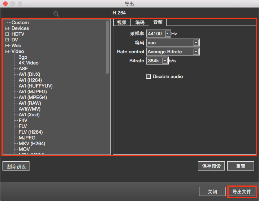Click the 重置 button
This screenshot has height=201, width=259.
241,166
